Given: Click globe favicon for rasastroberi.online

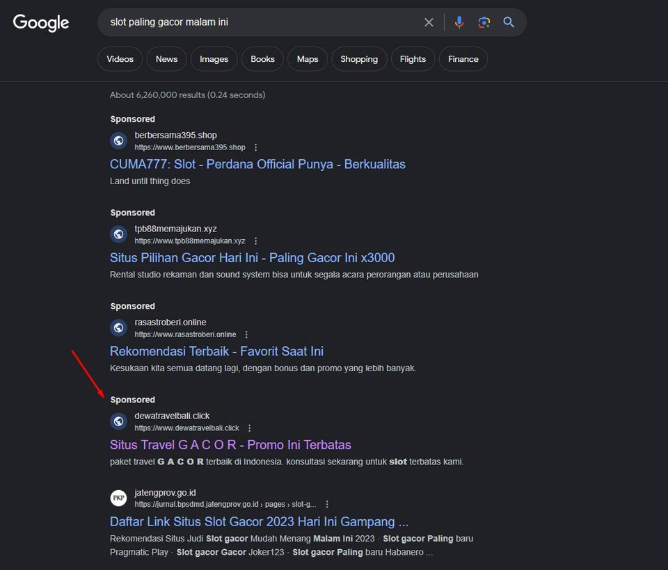Looking at the screenshot, I should (119, 328).
